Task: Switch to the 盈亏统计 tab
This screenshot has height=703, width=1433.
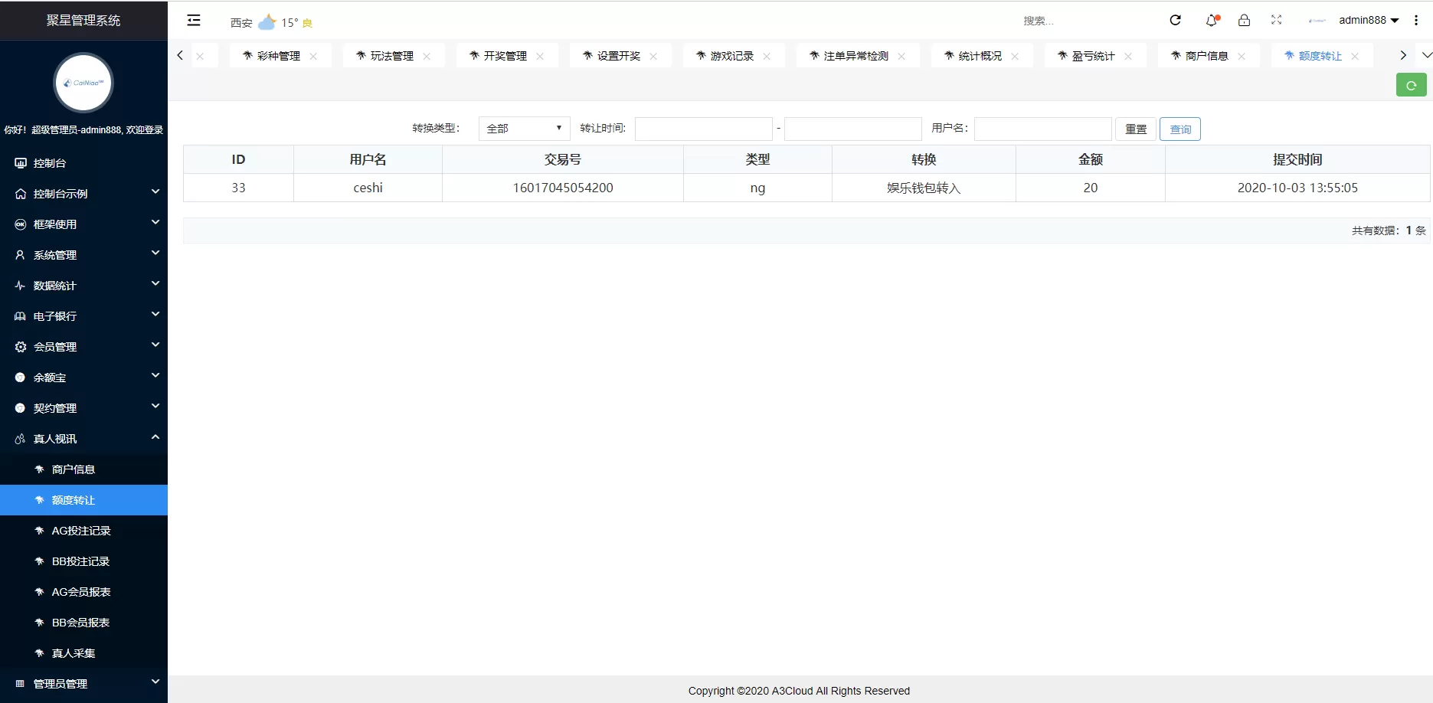Action: coord(1091,55)
